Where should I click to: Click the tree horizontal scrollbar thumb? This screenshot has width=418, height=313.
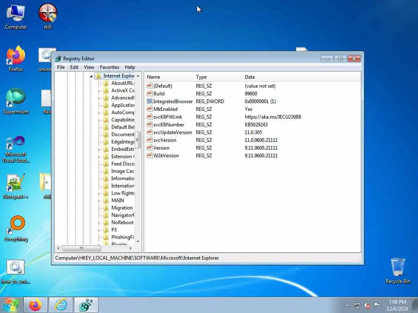[82, 248]
